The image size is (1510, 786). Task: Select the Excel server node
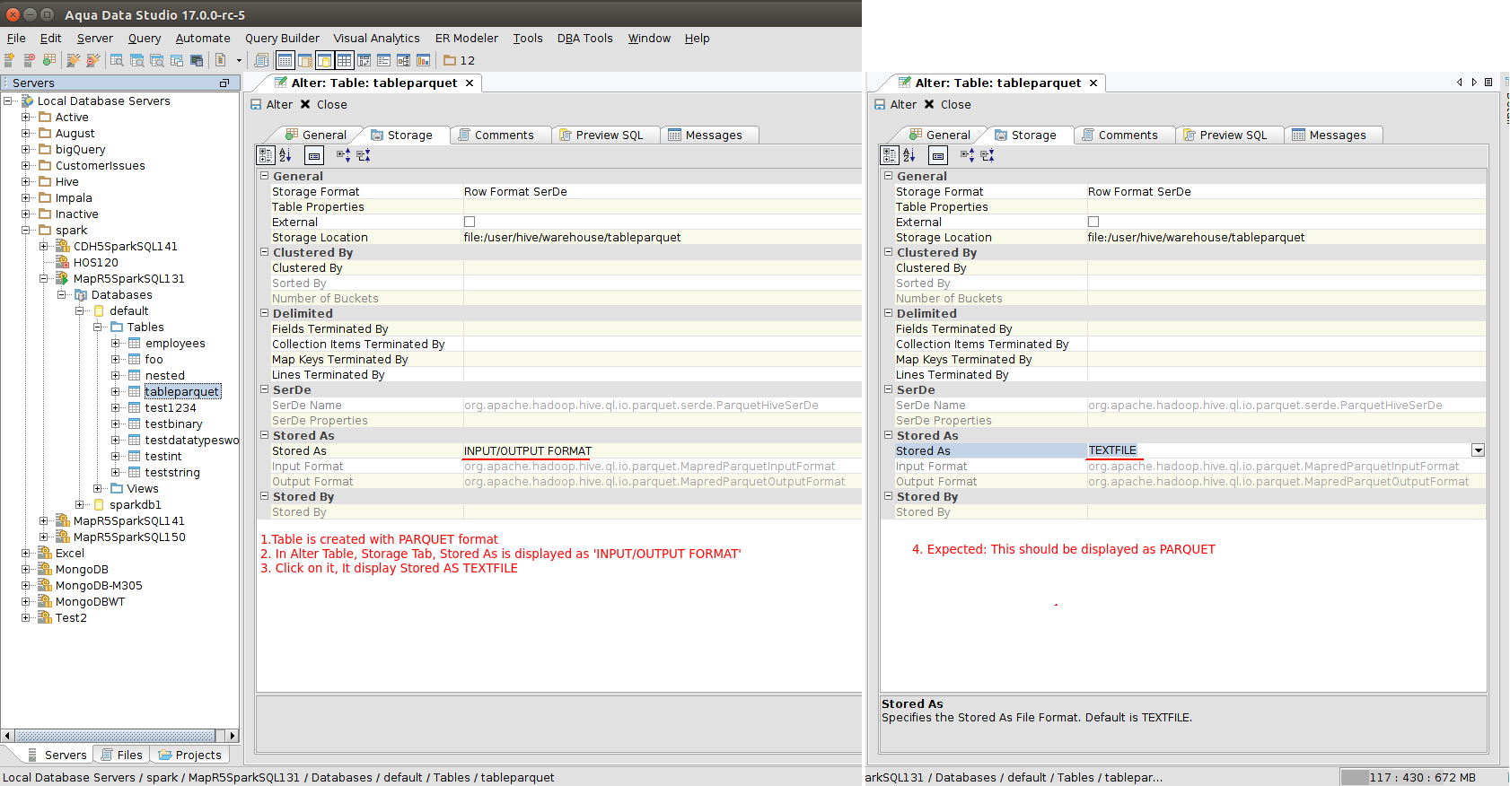point(69,553)
